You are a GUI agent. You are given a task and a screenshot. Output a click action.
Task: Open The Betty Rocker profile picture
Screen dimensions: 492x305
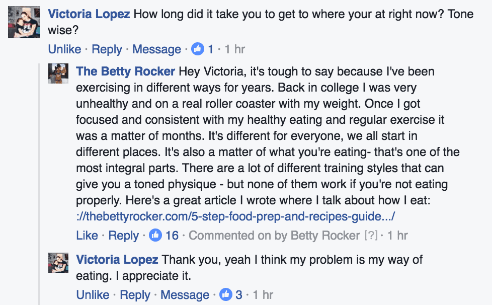pyautogui.click(x=58, y=73)
